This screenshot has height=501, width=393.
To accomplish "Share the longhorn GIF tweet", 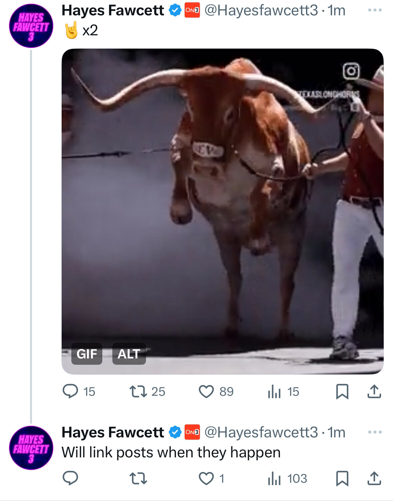I will [374, 391].
